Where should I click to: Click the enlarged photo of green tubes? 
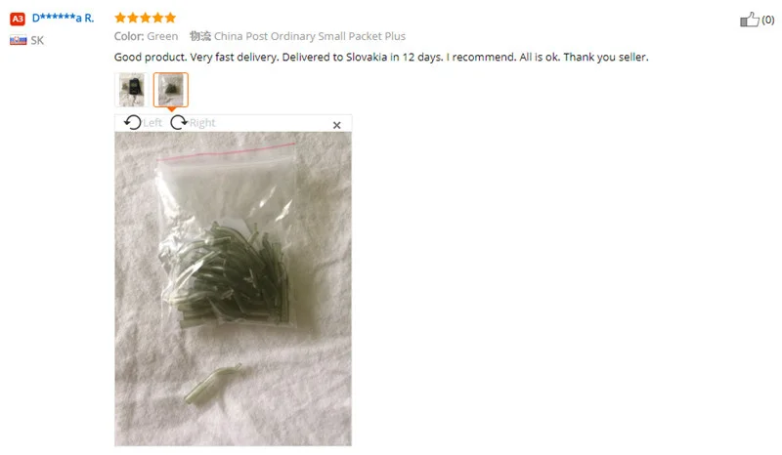233,289
